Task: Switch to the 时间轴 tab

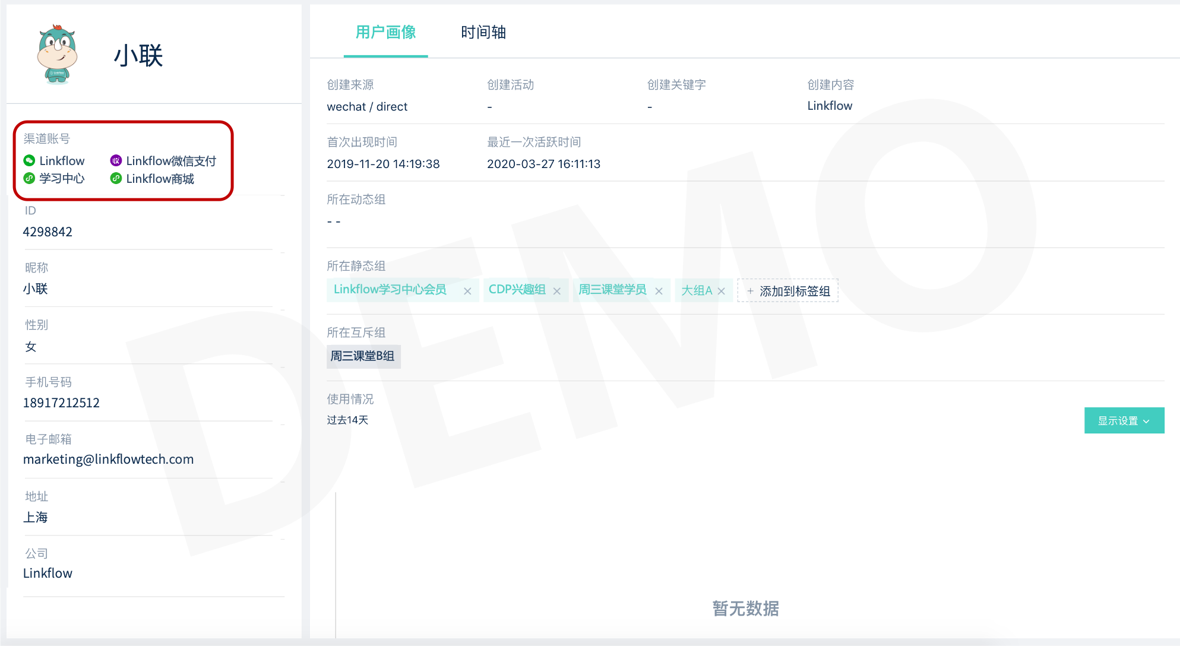Action: 483,33
